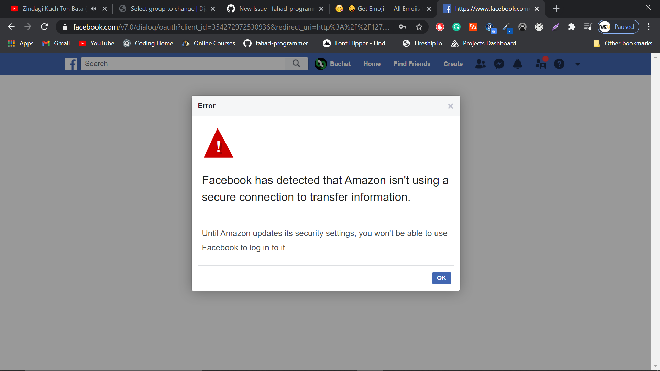Open friend requests icon
This screenshot has width=660, height=371.
click(480, 64)
